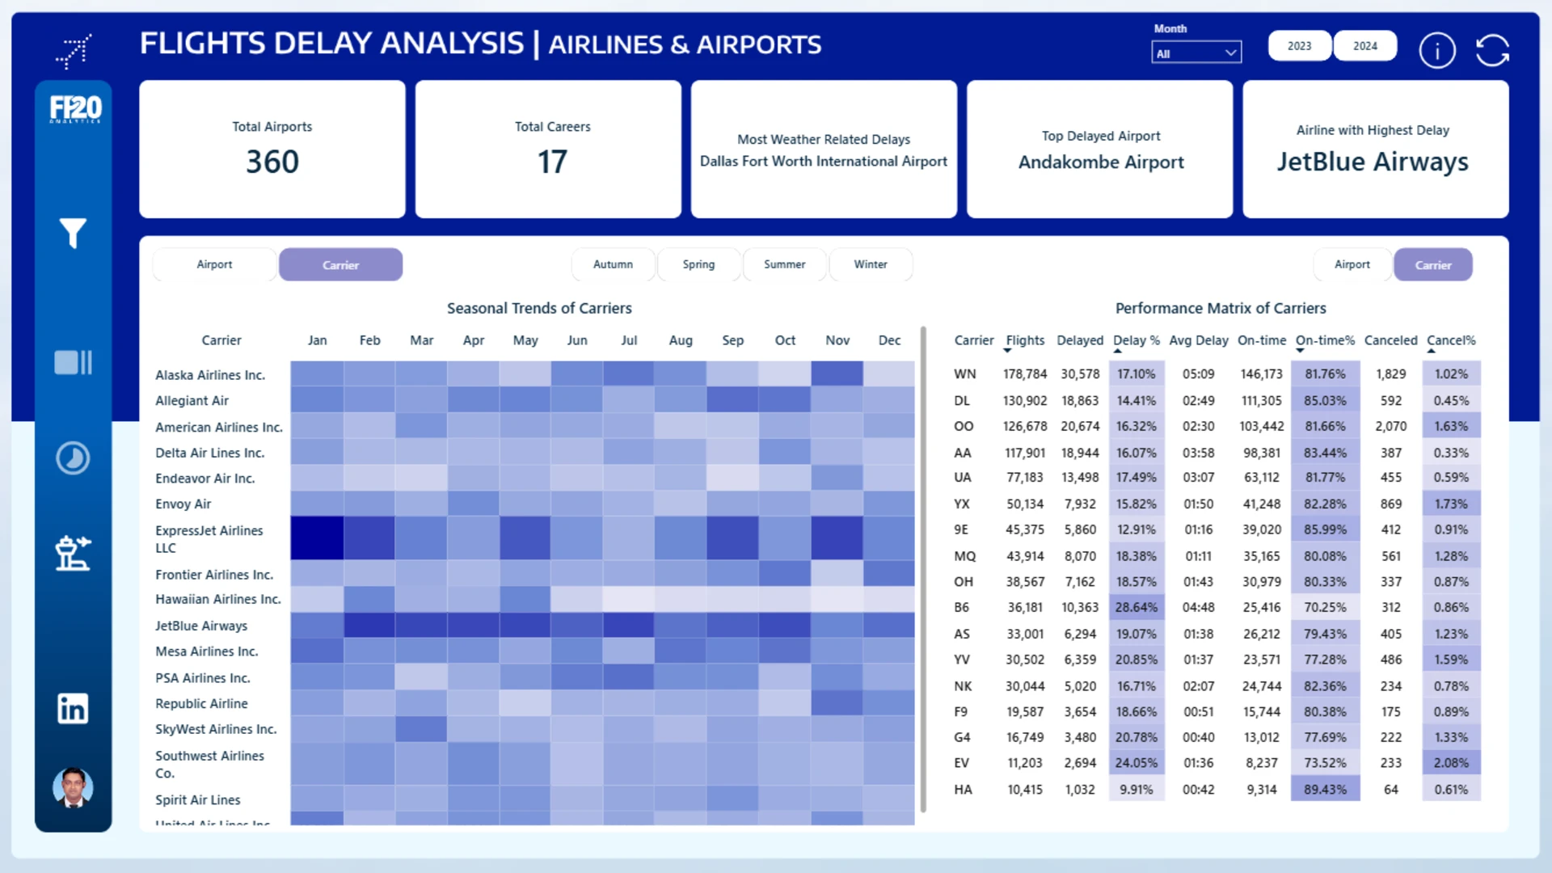Open the overview page icon in sidebar
This screenshot has height=873, width=1552.
73,362
